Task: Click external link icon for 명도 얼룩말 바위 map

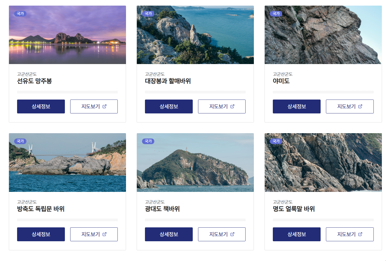Action: [x=360, y=234]
